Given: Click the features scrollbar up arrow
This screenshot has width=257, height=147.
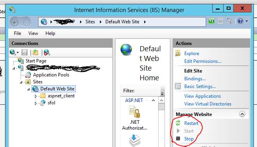Looking at the screenshot, I should tap(161, 100).
